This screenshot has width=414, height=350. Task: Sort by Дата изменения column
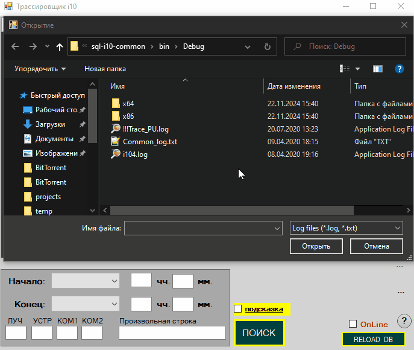pyautogui.click(x=294, y=86)
